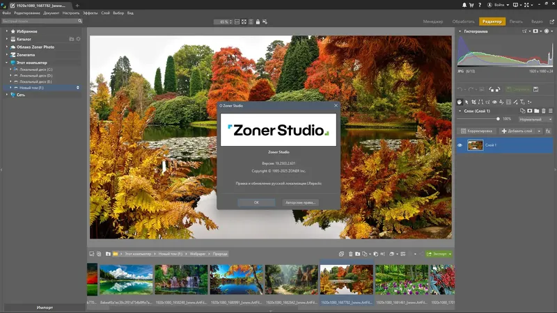Viewport: 557px width, 313px height.
Task: Expand the Каталог tree node
Action: pyautogui.click(x=6, y=39)
